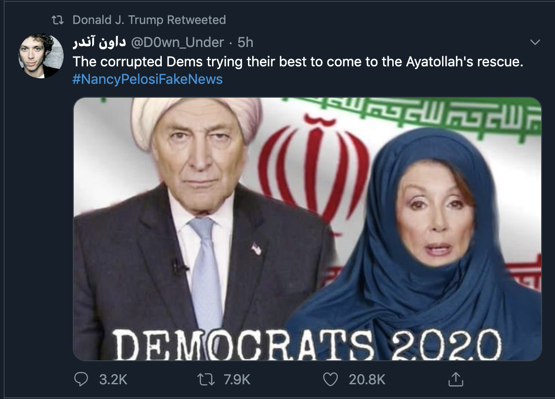Open the author's Arabic display name
The image size is (555, 399).
pos(99,43)
